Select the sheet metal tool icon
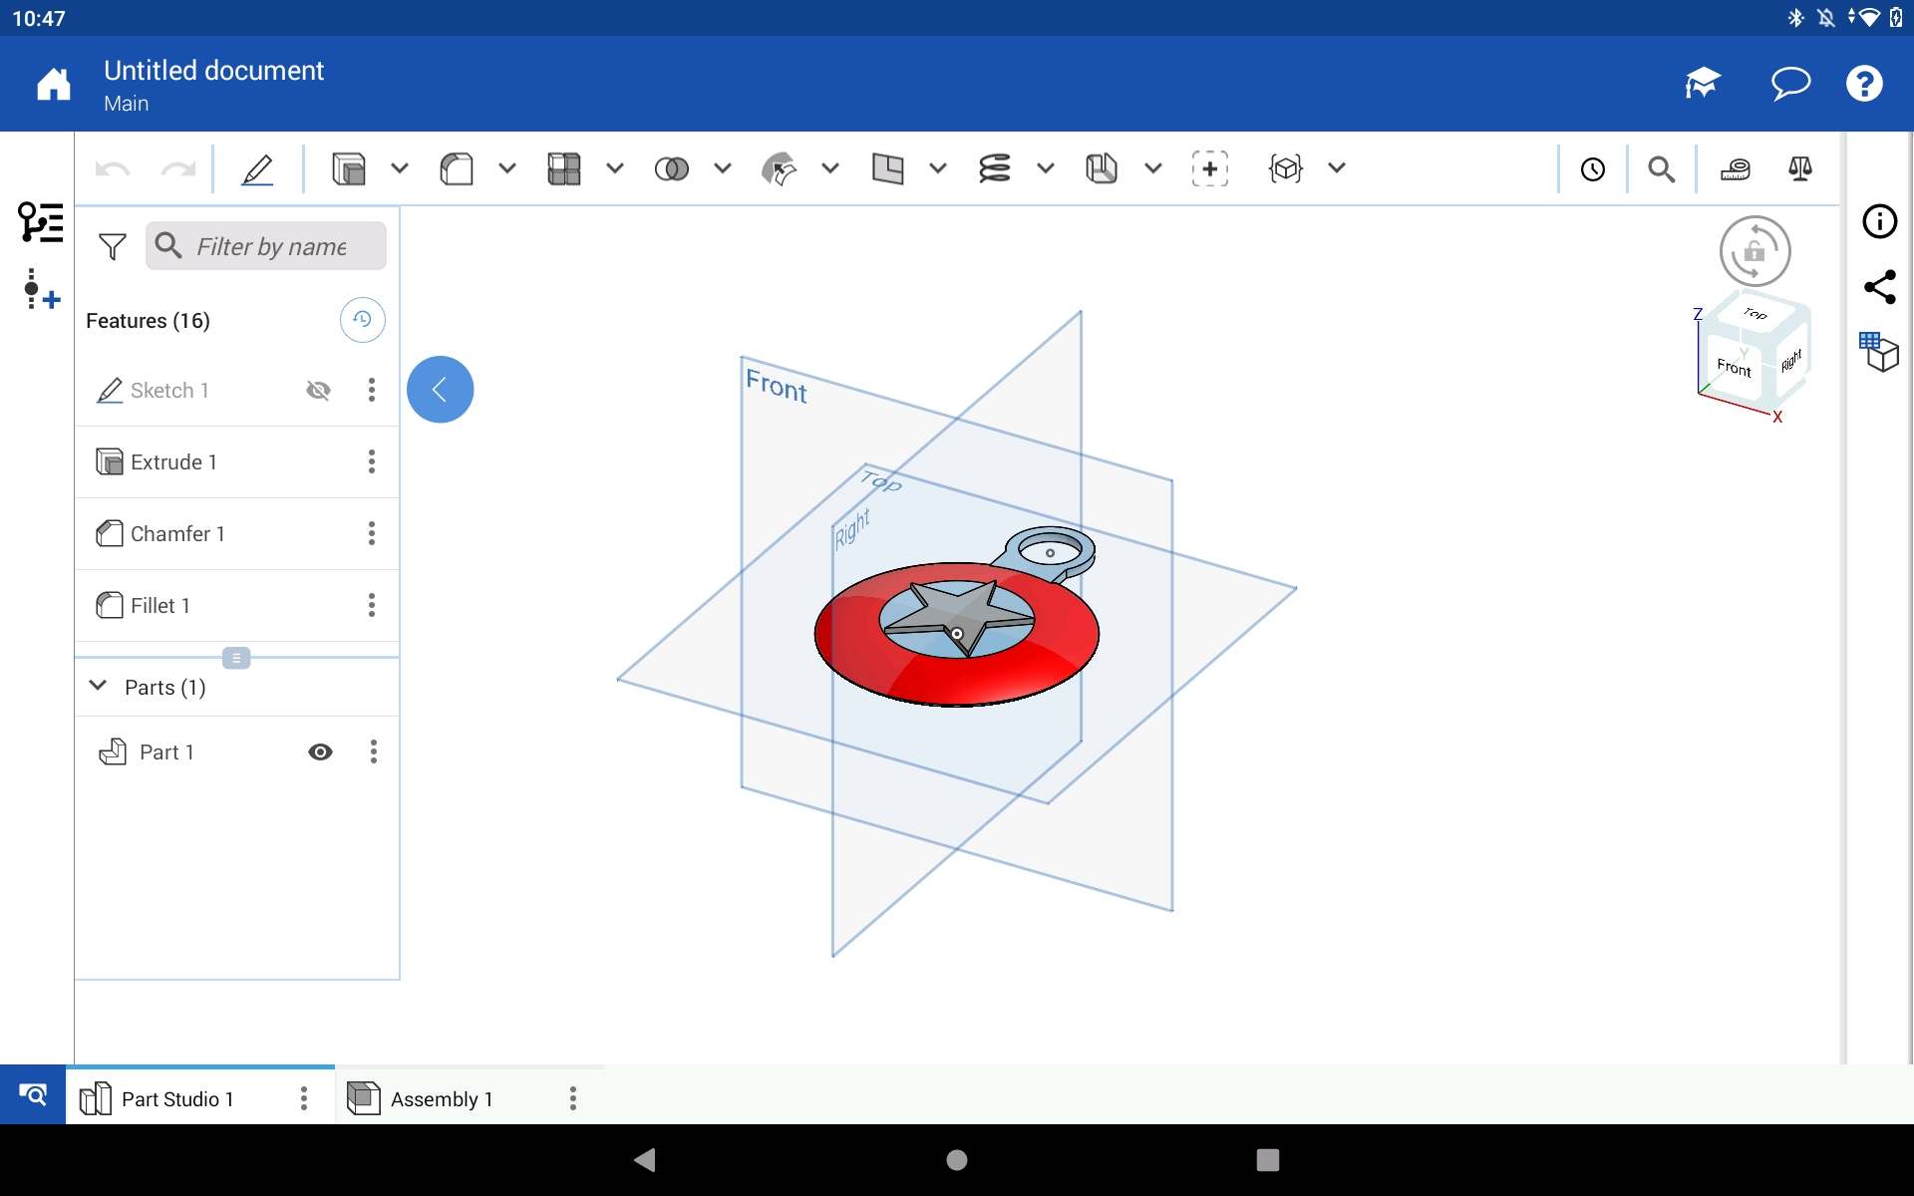Screen dimensions: 1914x1196 click(1102, 169)
